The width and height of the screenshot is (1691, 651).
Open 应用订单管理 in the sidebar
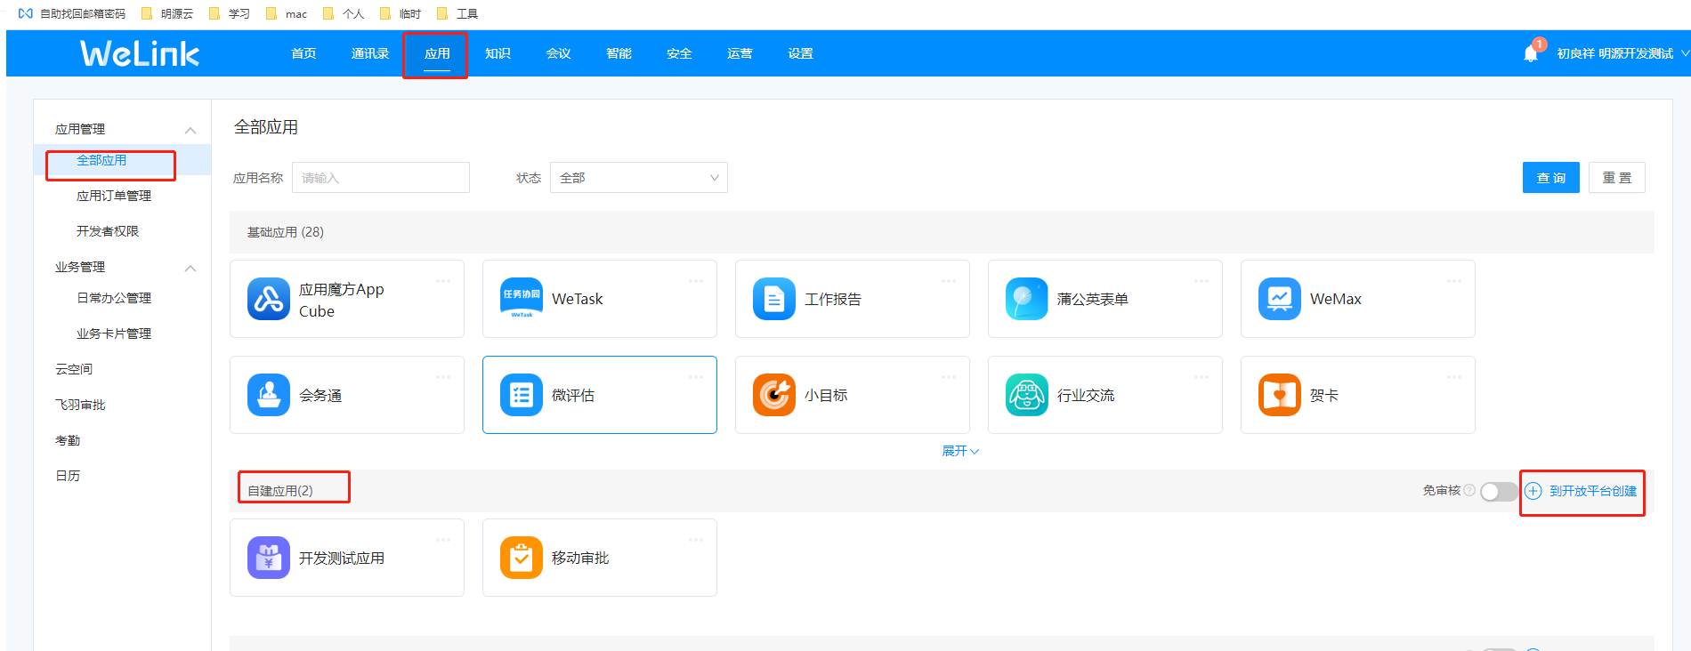tap(114, 196)
